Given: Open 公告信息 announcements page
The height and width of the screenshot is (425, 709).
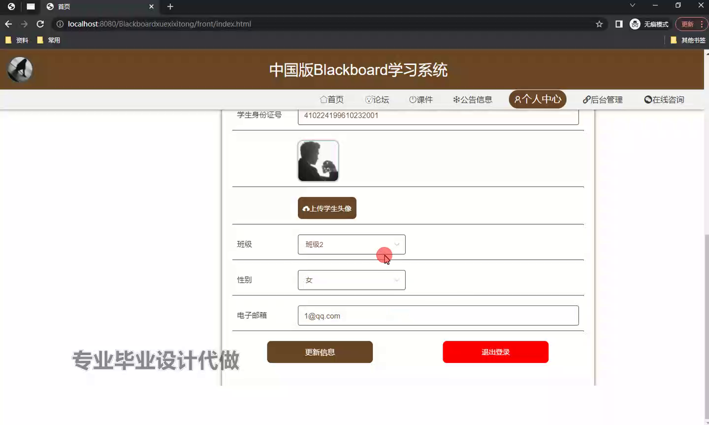Looking at the screenshot, I should (x=473, y=99).
